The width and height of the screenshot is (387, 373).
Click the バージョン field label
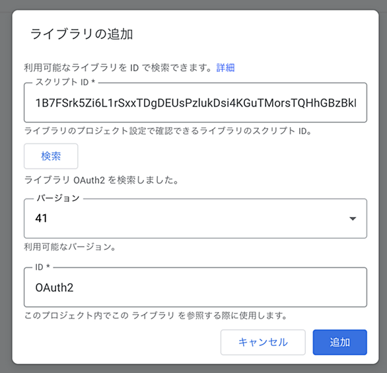pyautogui.click(x=58, y=198)
